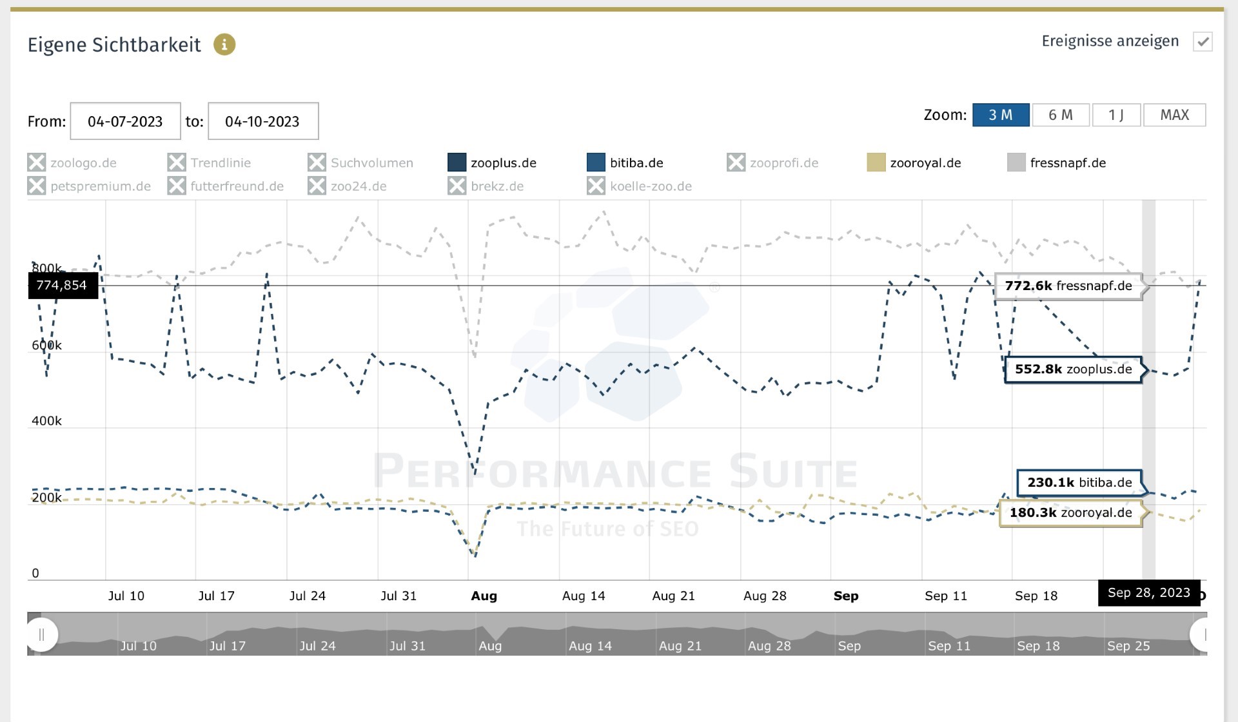1238x722 pixels.
Task: Enable the zooprofi.de series toggle
Action: click(x=736, y=162)
